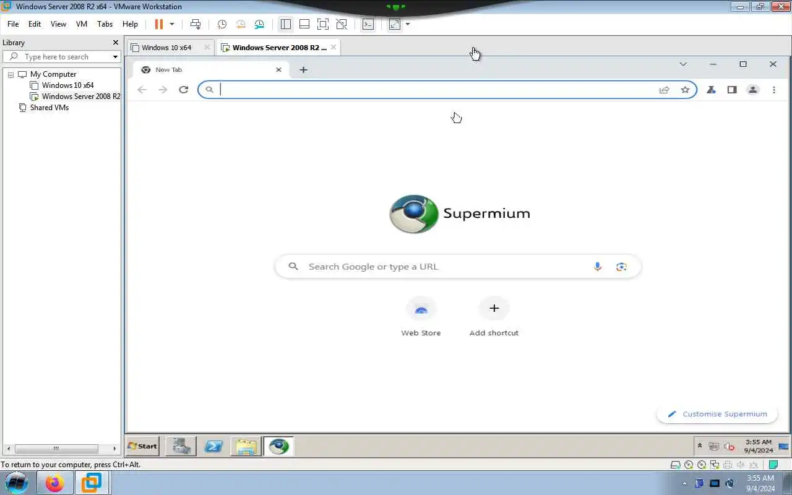Open Firefox from host taskbar
The image size is (792, 495).
[x=54, y=483]
